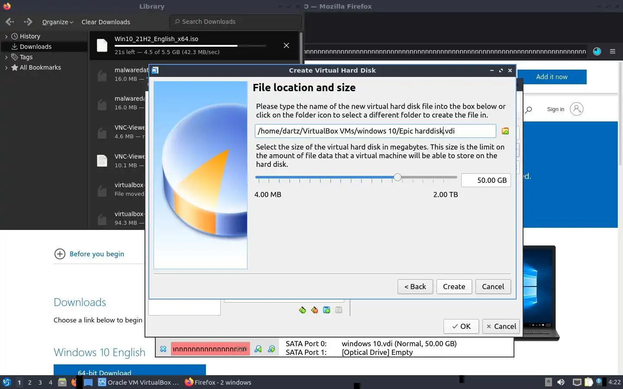Screen dimensions: 623x389
Task: Click the show desktop taskbar icon
Action: click(x=88, y=382)
